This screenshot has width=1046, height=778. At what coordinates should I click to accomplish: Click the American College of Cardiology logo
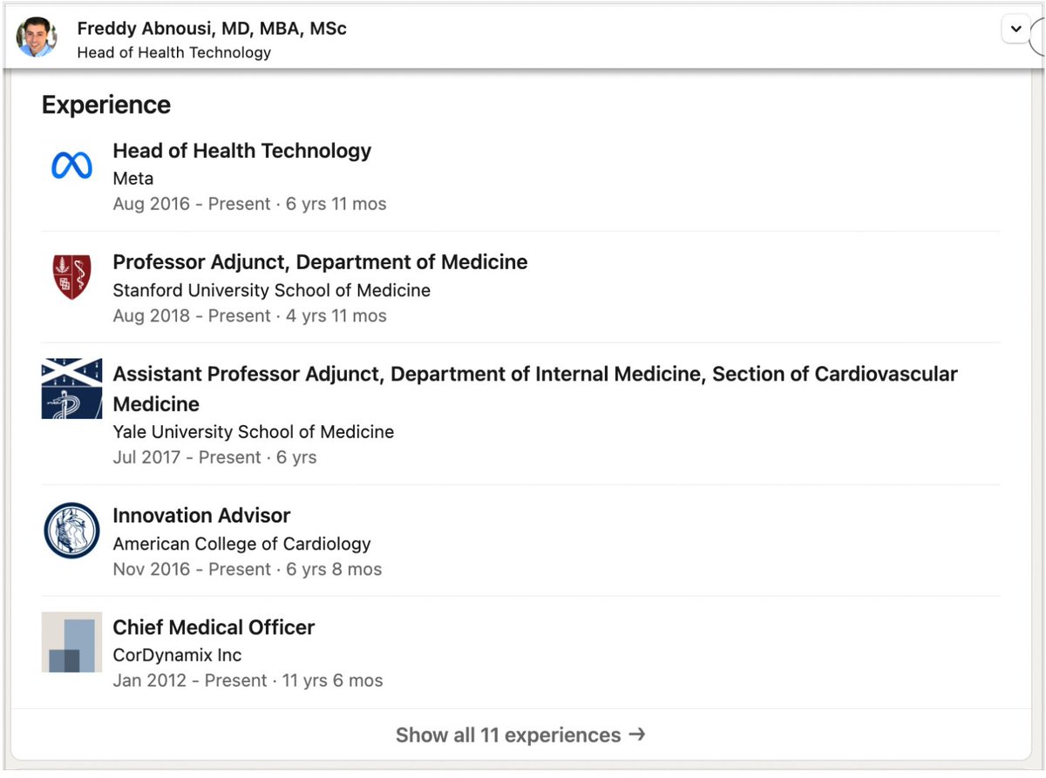tap(71, 530)
